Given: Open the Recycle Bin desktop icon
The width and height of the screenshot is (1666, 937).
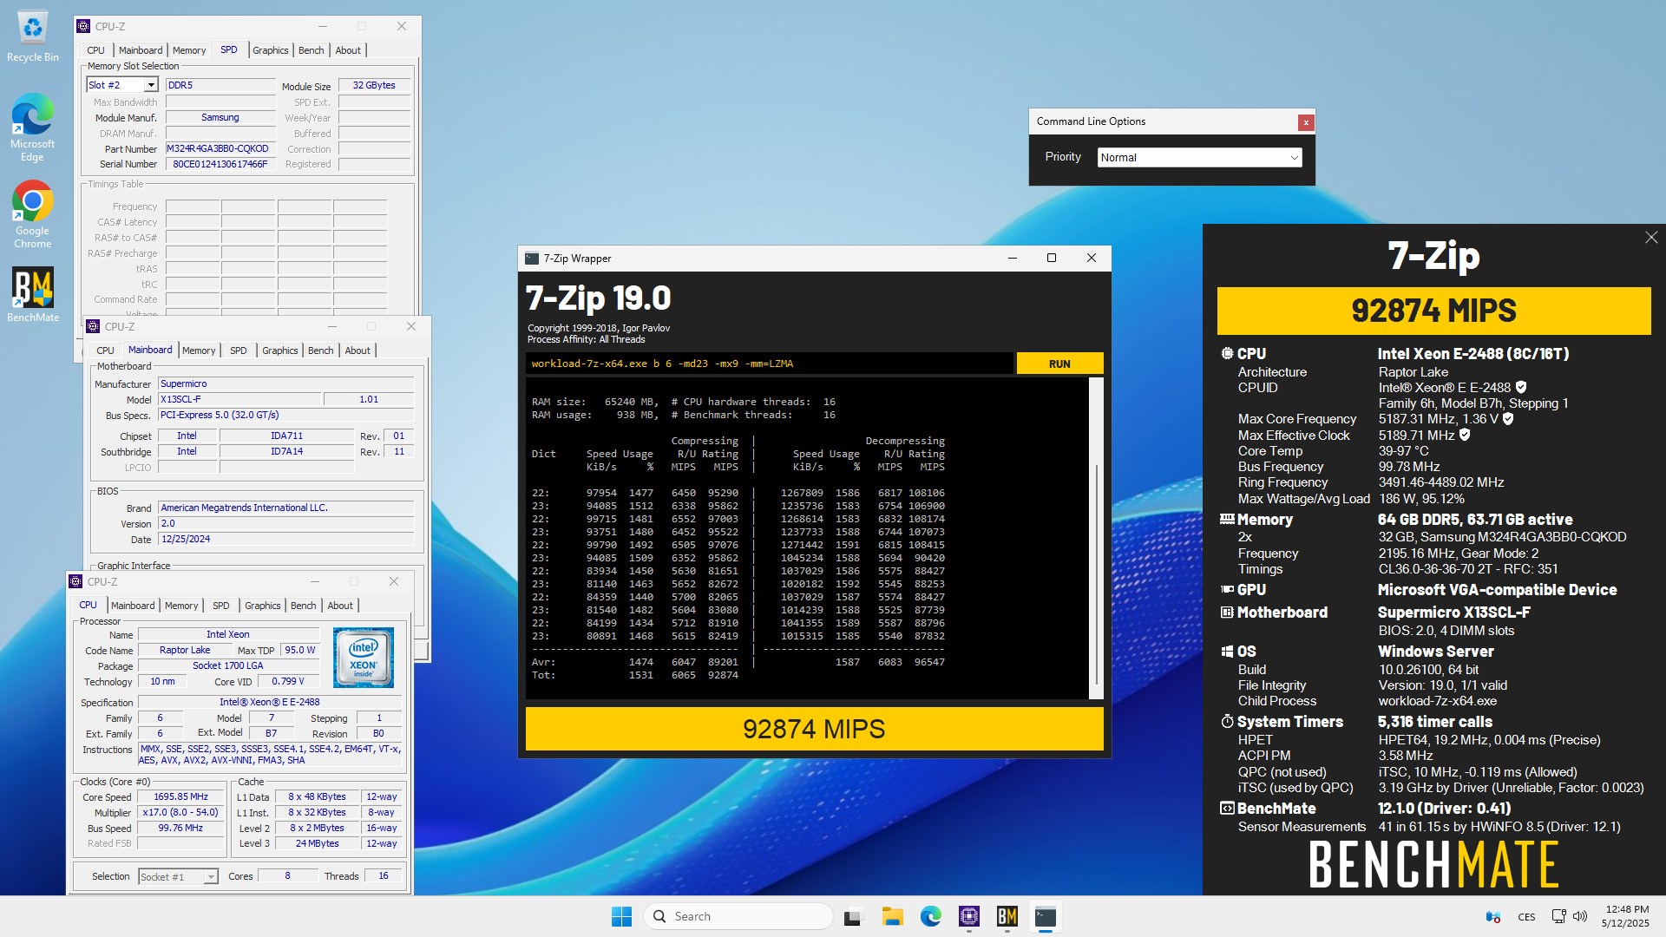Looking at the screenshot, I should [33, 36].
